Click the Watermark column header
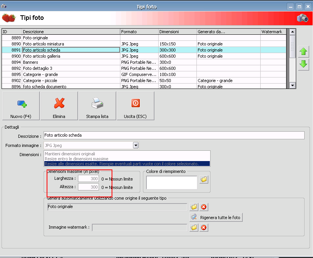The image size is (313, 258). 273,32
